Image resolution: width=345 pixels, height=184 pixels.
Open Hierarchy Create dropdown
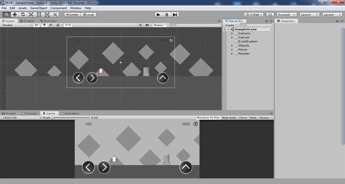click(231, 25)
